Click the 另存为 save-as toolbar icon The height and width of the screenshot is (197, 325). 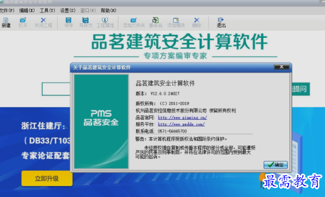pos(85,23)
